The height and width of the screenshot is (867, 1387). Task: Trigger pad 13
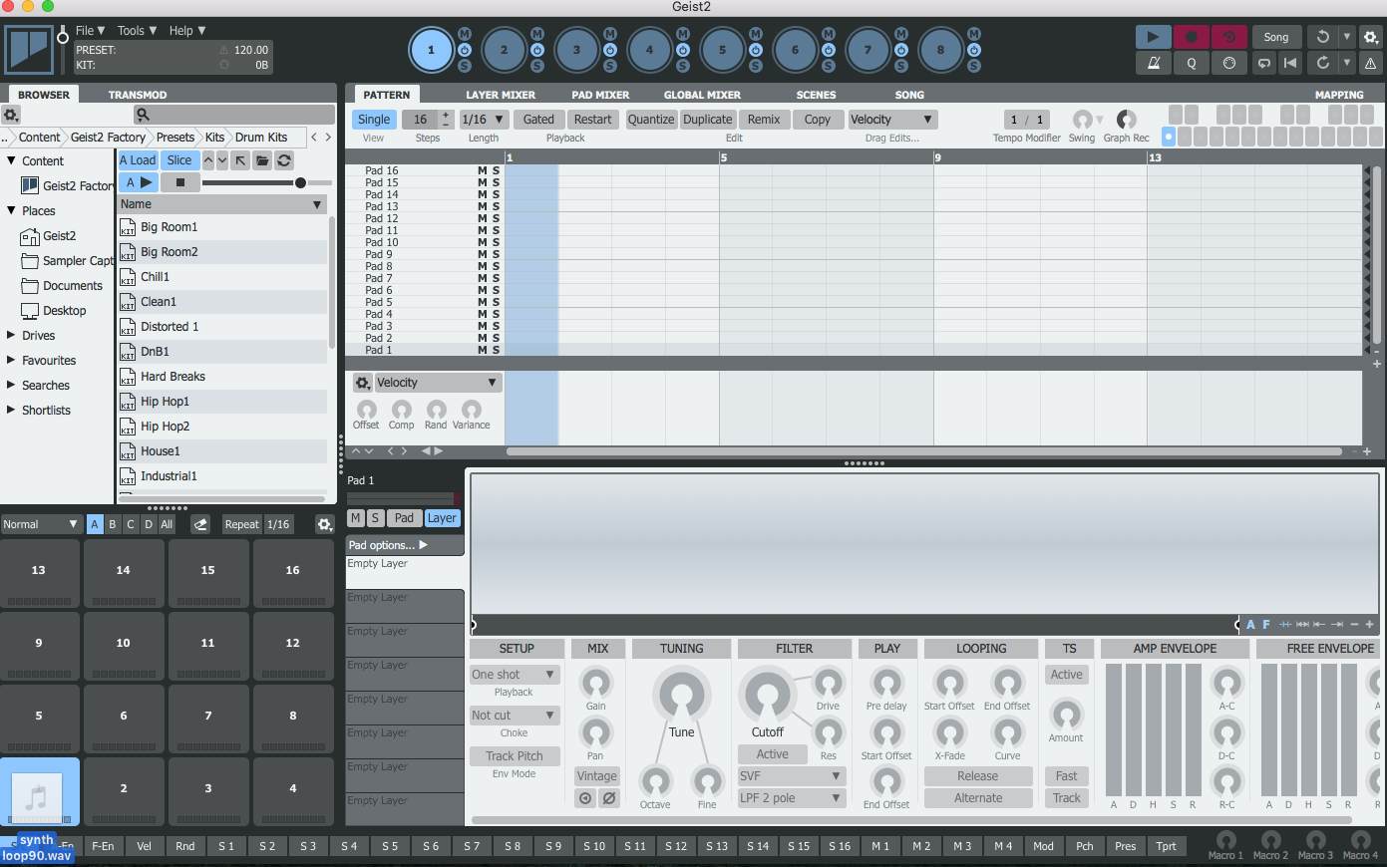pos(39,573)
